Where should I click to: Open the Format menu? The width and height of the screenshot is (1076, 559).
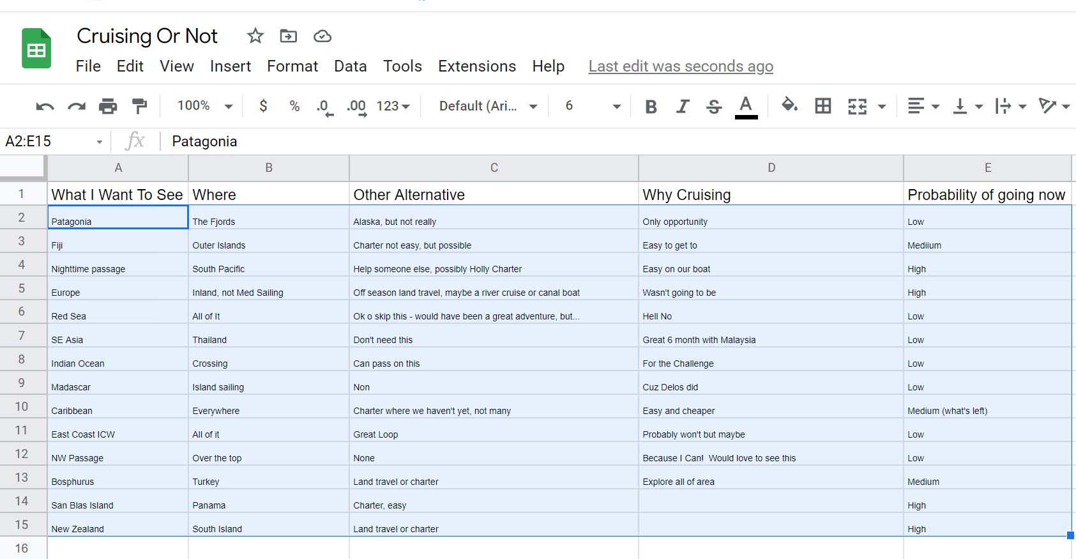point(292,66)
